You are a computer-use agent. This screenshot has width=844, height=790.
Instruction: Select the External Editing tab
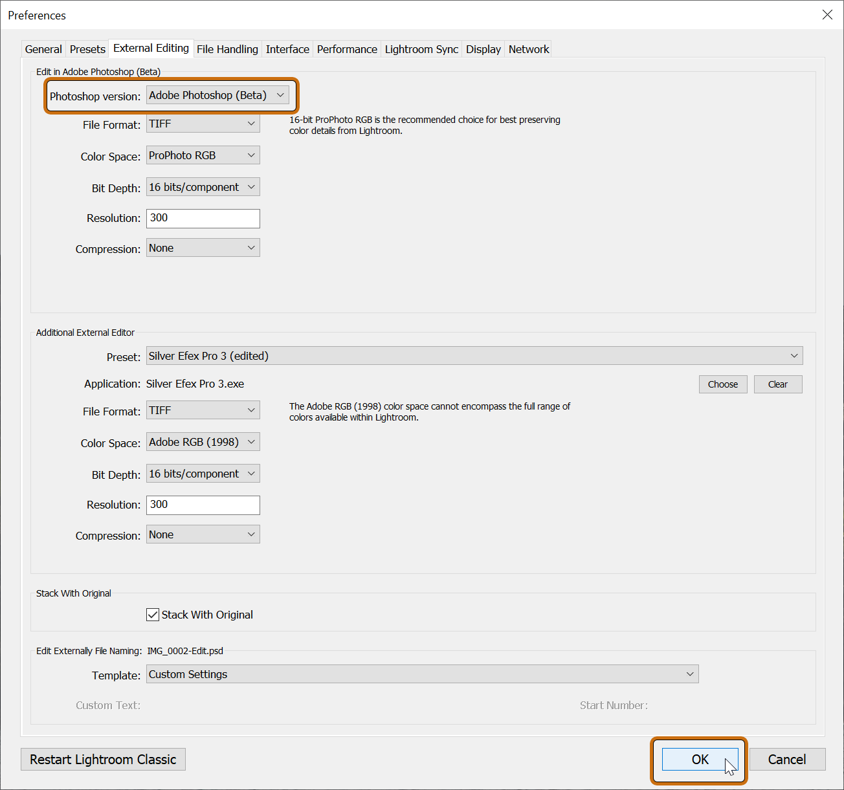[x=151, y=48]
